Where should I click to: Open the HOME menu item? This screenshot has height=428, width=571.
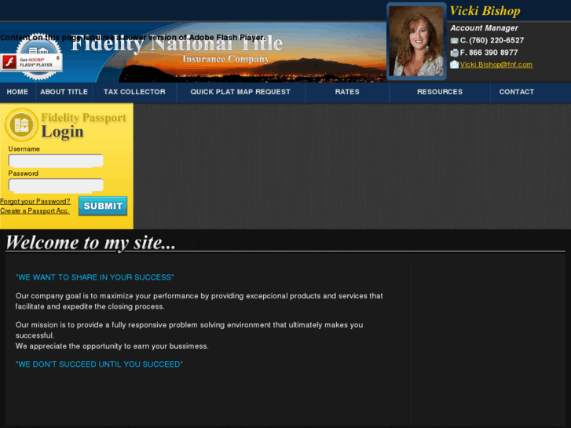pyautogui.click(x=17, y=92)
